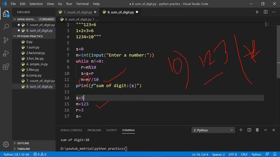Open the Go menu
Screen dimensions: 280x157
tap(60, 4)
